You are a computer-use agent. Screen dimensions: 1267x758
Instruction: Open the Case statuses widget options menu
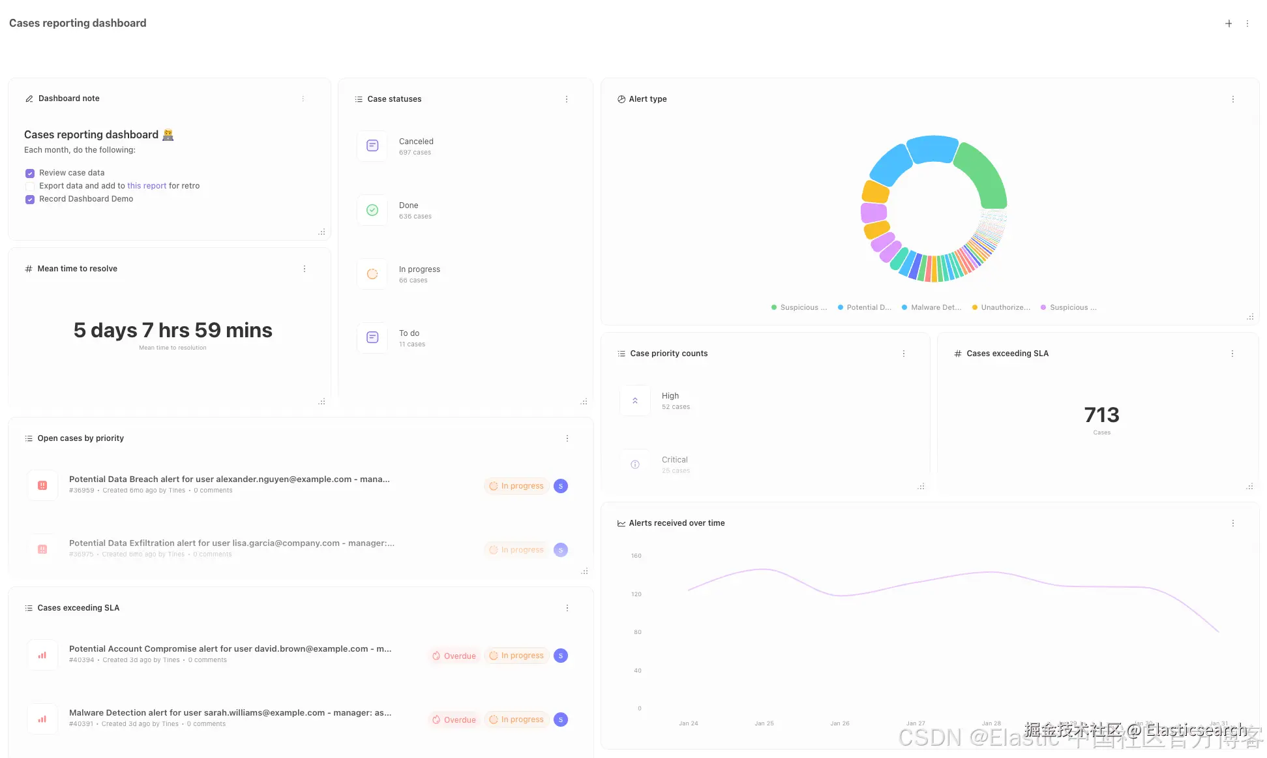coord(567,99)
